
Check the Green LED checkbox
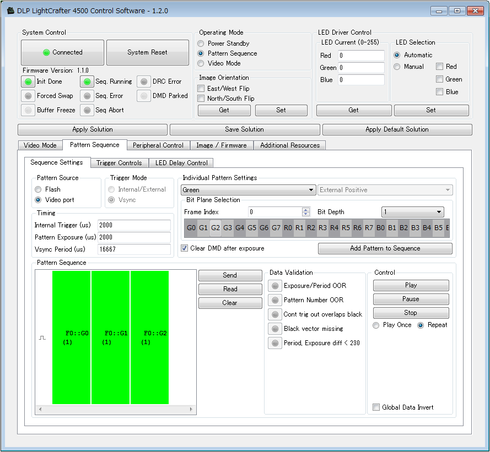(440, 79)
